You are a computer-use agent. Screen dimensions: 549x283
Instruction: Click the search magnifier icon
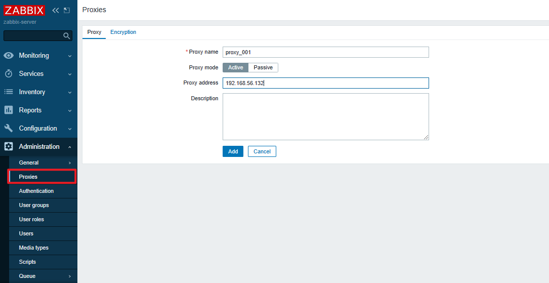66,36
